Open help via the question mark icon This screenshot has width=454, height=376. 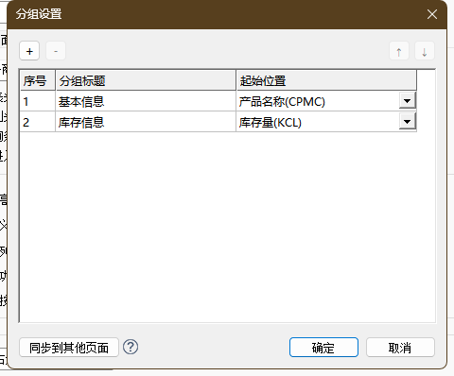coord(131,347)
